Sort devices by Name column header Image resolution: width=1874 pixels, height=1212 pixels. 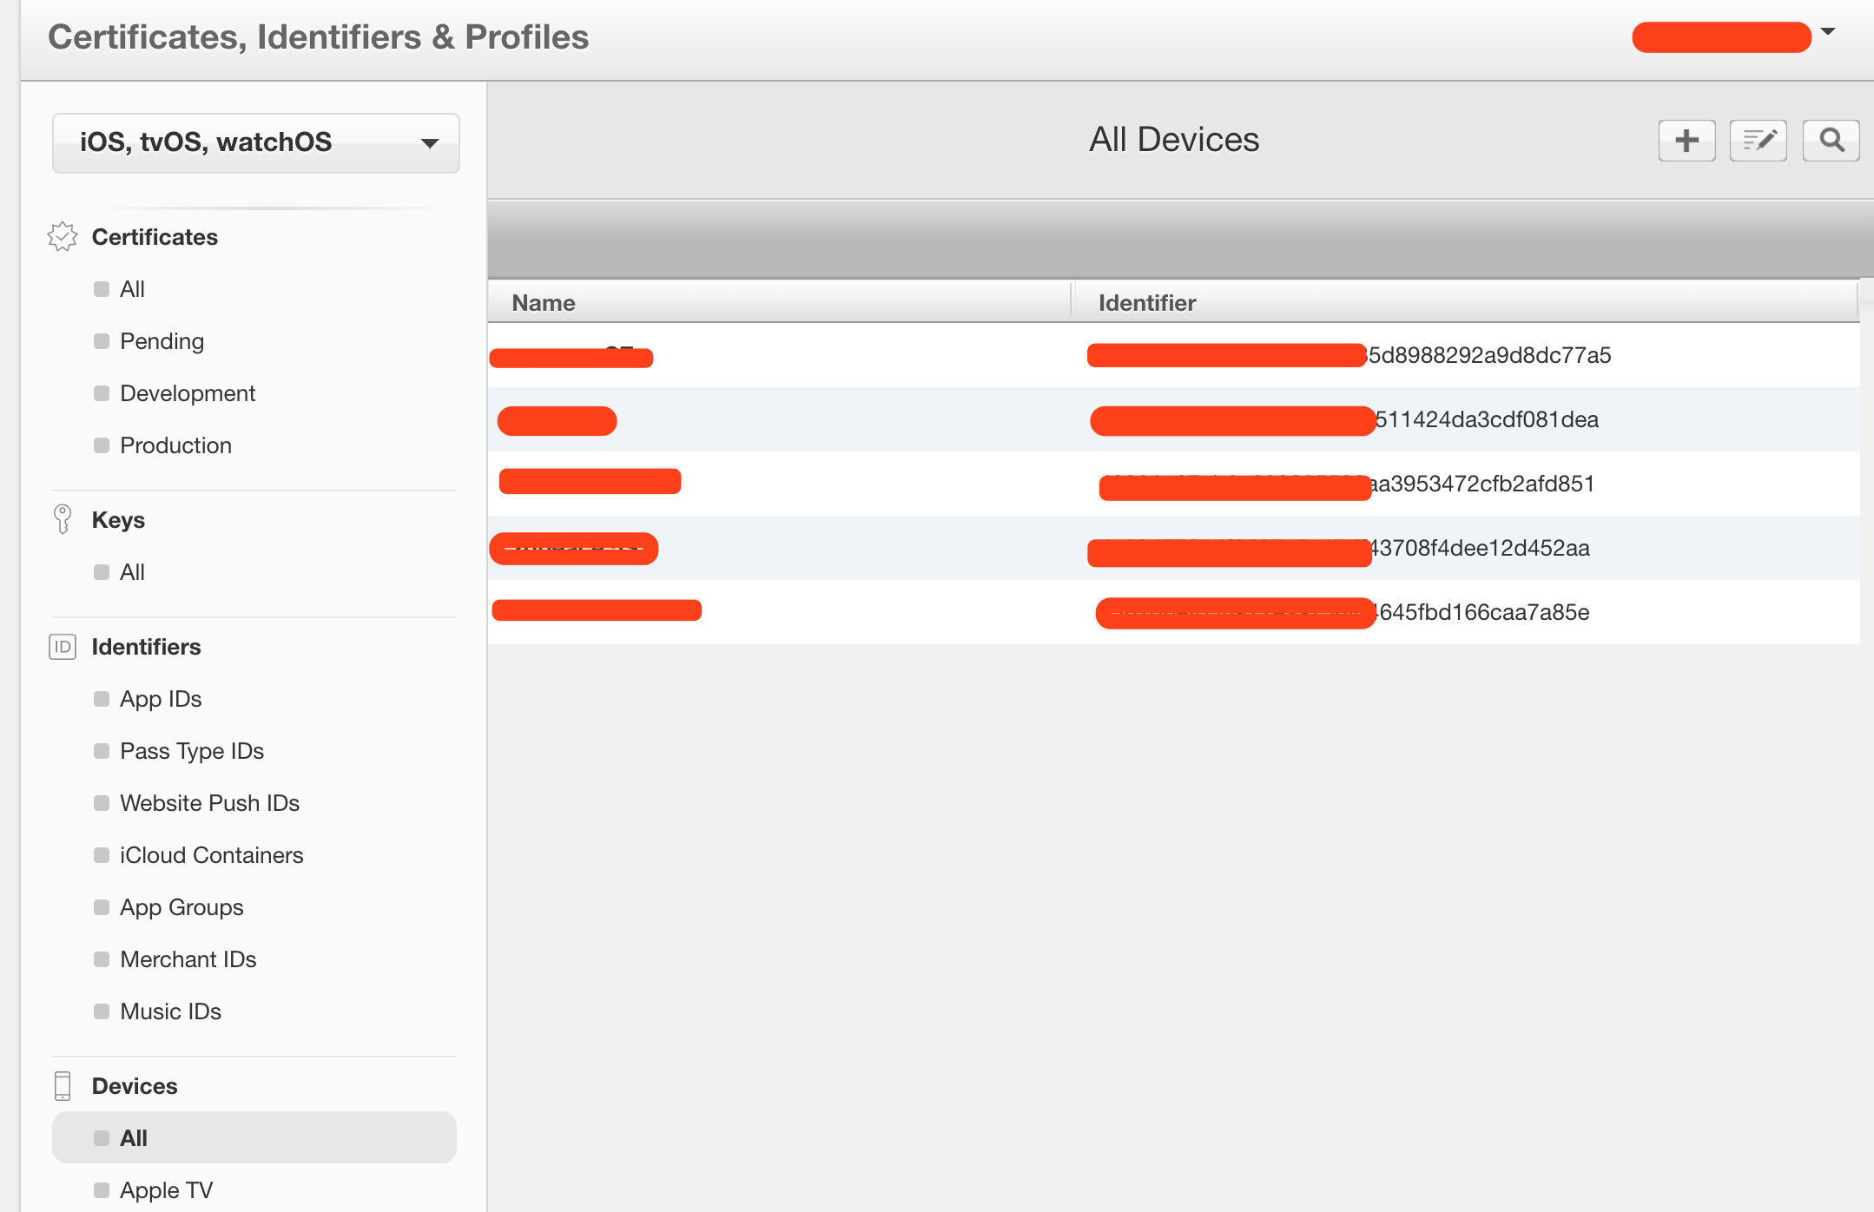click(544, 303)
